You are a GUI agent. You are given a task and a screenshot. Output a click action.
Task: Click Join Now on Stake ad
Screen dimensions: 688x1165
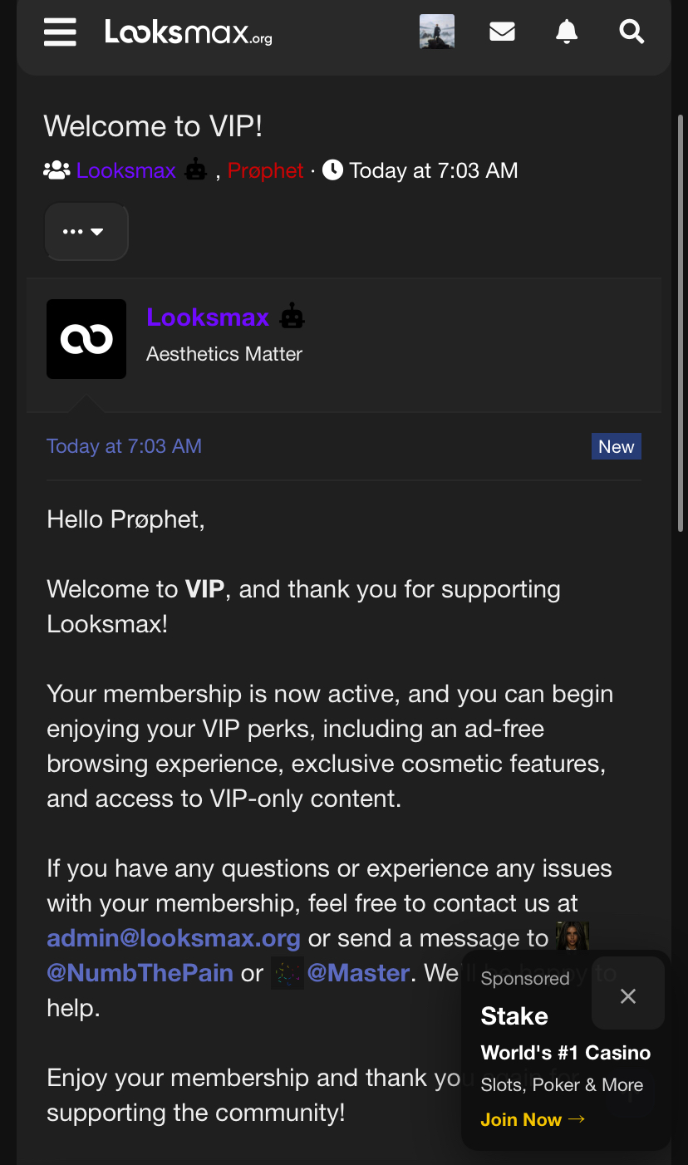pos(533,1119)
